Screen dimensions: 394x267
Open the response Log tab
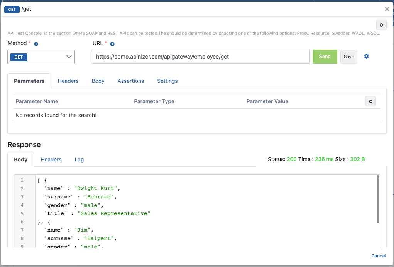79,160
